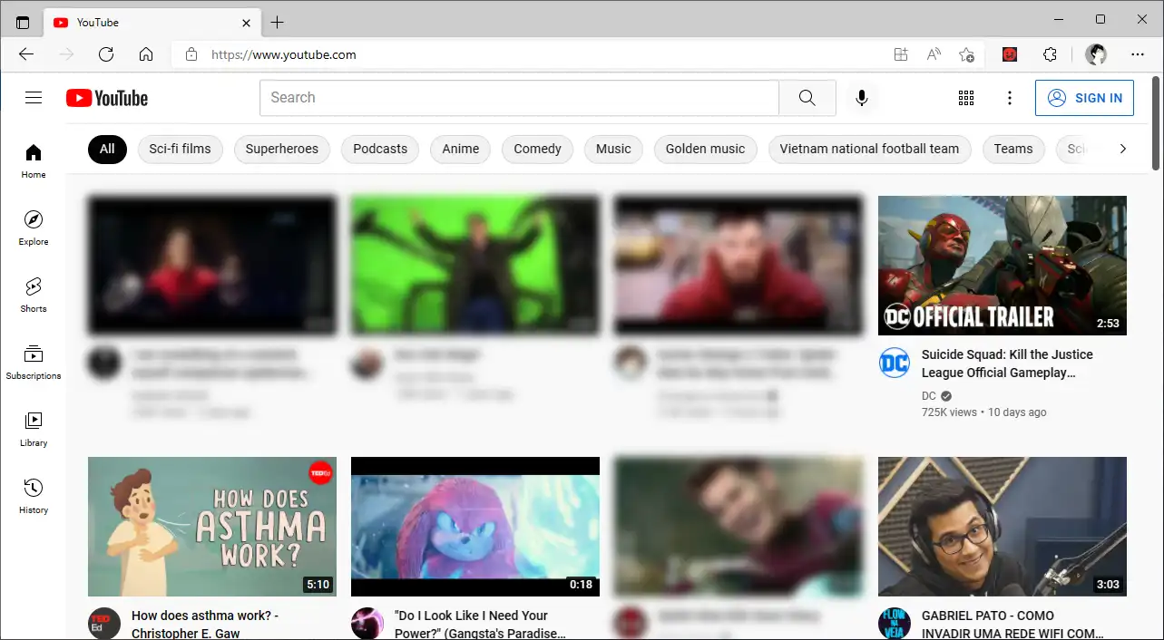
Task: Filter by Vietnam national football team chip
Action: tap(869, 149)
